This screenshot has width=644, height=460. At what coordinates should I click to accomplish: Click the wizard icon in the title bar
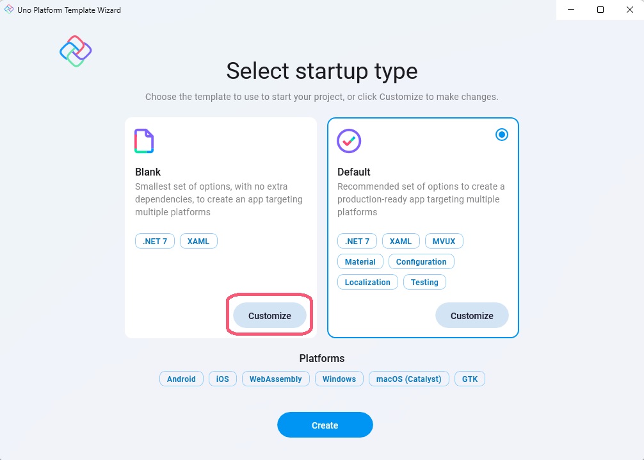point(8,10)
